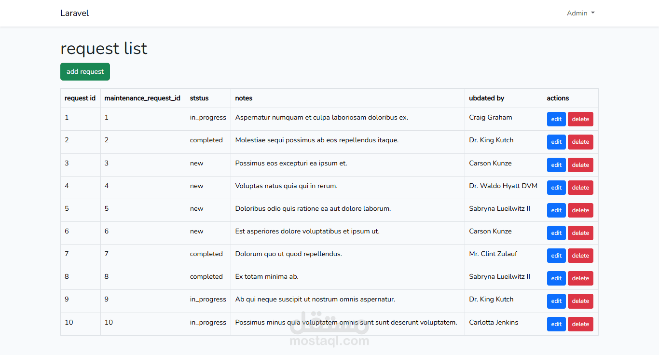
Task: Click the request id column header
Action: coord(80,98)
